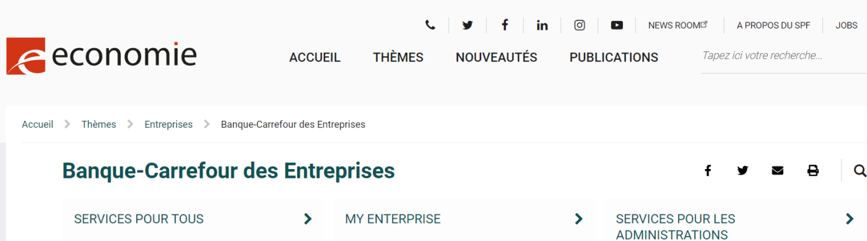Open the Facebook icon in top bar
This screenshot has height=241, width=867.
coord(505,25)
